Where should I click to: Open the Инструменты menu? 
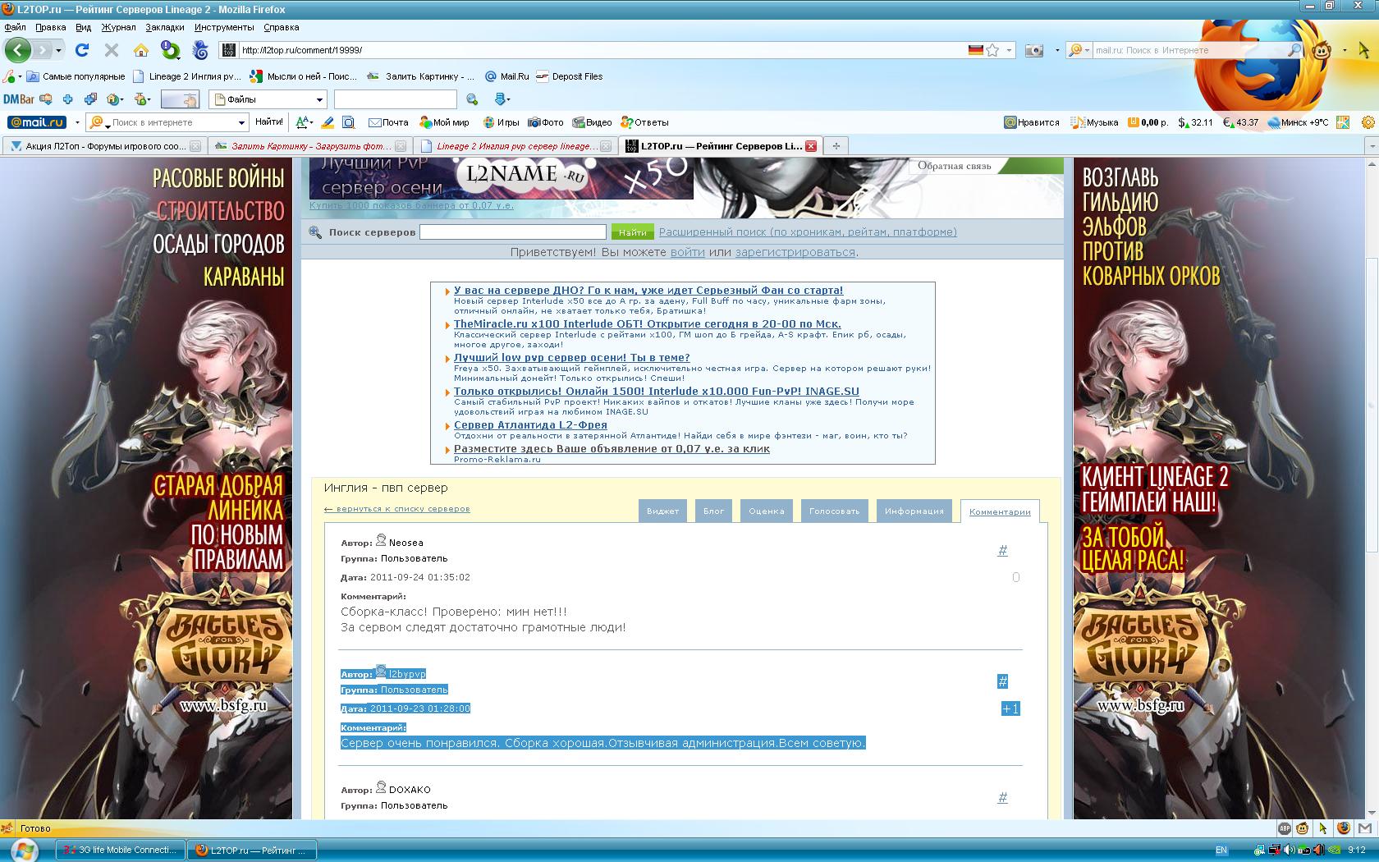[x=224, y=27]
